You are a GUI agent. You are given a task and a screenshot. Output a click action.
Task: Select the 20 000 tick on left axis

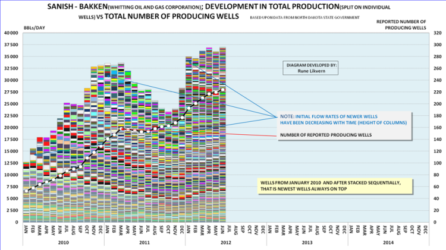click(x=11, y=128)
